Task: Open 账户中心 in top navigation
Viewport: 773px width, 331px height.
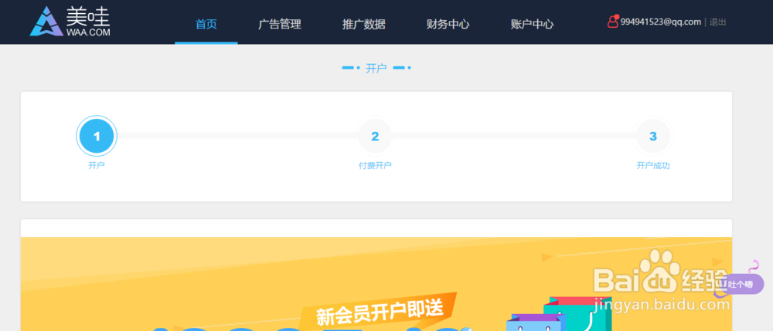Action: [x=532, y=24]
